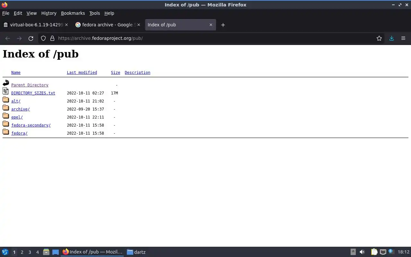Open the tracking protection shield icon

[43, 38]
